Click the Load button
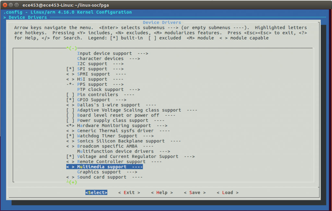This screenshot has width=332, height=211. (x=227, y=193)
